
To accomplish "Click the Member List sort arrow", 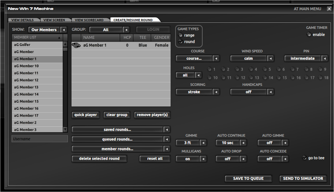I will coord(59,38).
